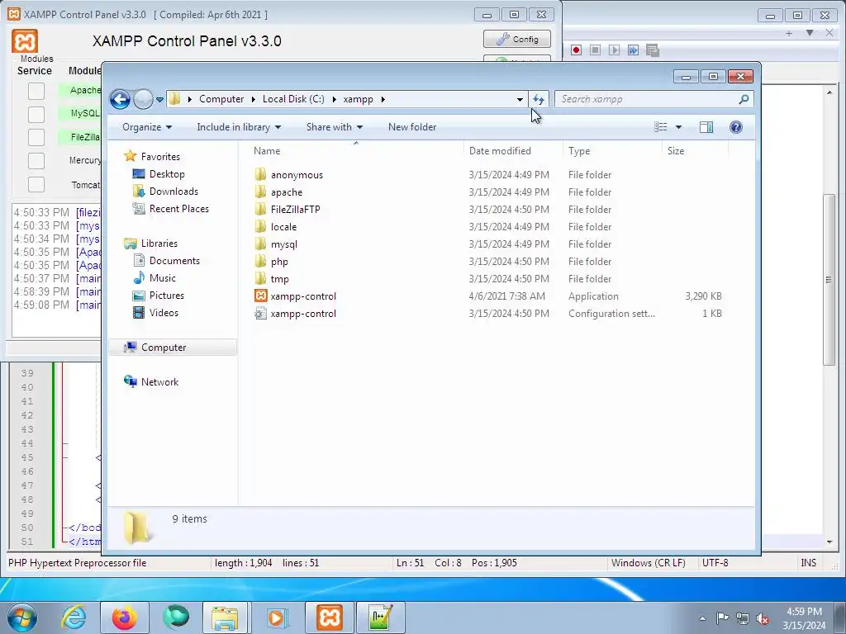This screenshot has height=634, width=846.
Task: Select the anonymous folder
Action: coord(297,175)
